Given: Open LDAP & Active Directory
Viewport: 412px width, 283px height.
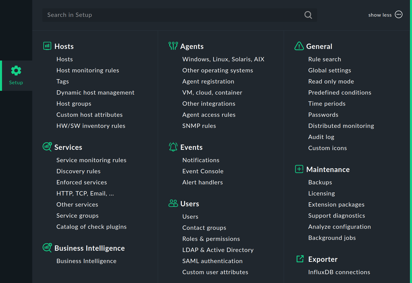Looking at the screenshot, I should 218,250.
